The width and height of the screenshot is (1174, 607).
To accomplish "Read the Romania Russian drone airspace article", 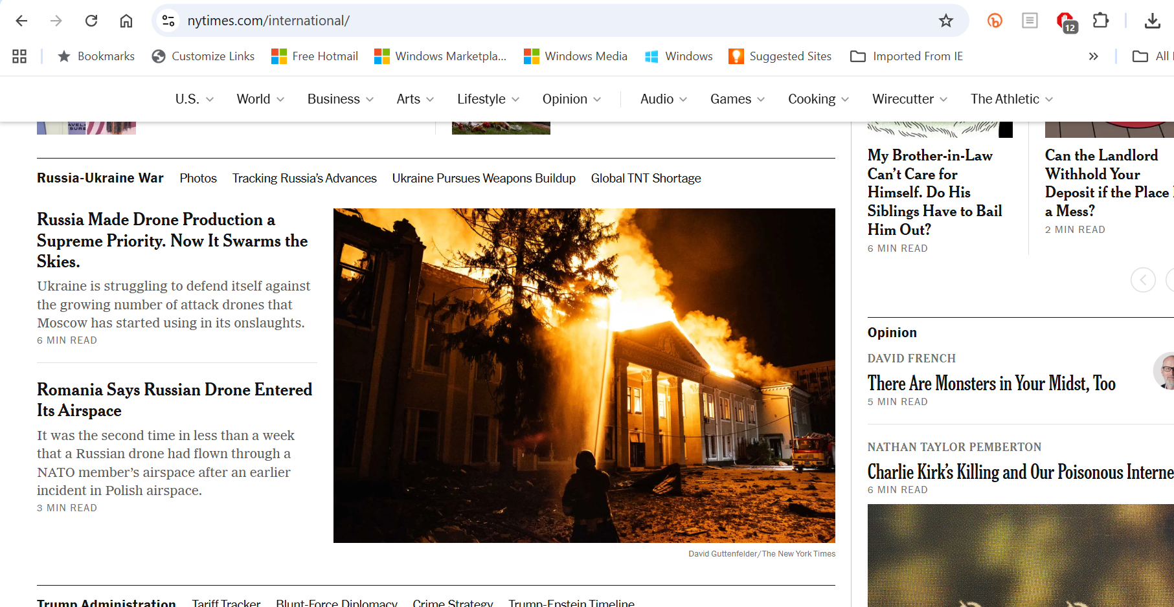I will click(x=174, y=400).
